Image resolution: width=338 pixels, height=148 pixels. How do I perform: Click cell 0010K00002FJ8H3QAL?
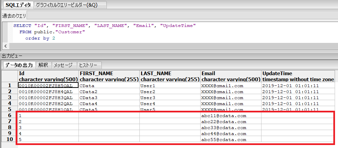point(48,97)
